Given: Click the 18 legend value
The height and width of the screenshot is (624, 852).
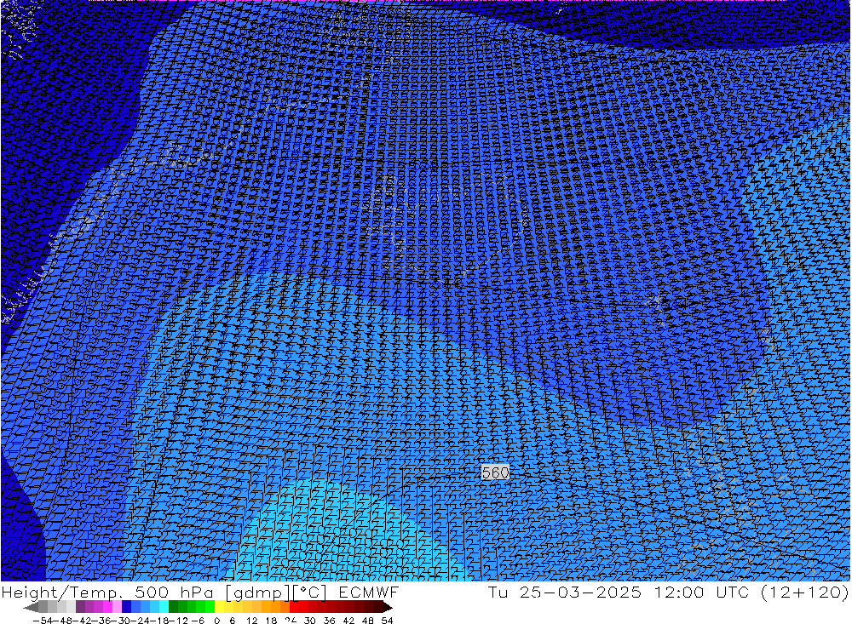Looking at the screenshot, I should pyautogui.click(x=271, y=621).
